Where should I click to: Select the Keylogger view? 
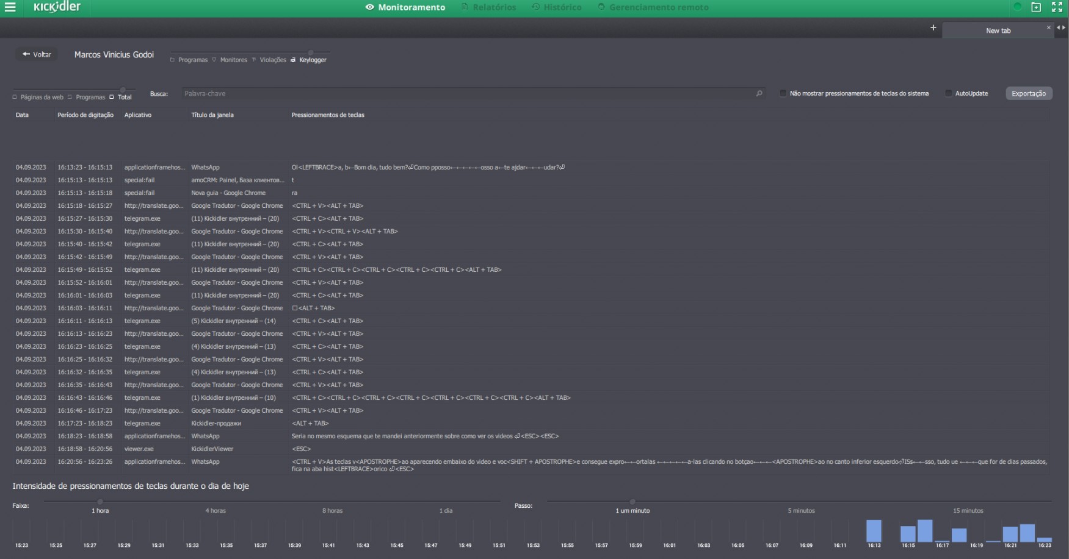click(x=309, y=60)
